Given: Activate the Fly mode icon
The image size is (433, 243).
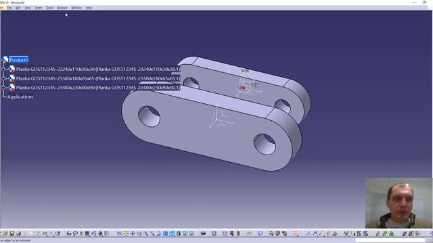Looking at the screenshot, I should coord(119,234).
